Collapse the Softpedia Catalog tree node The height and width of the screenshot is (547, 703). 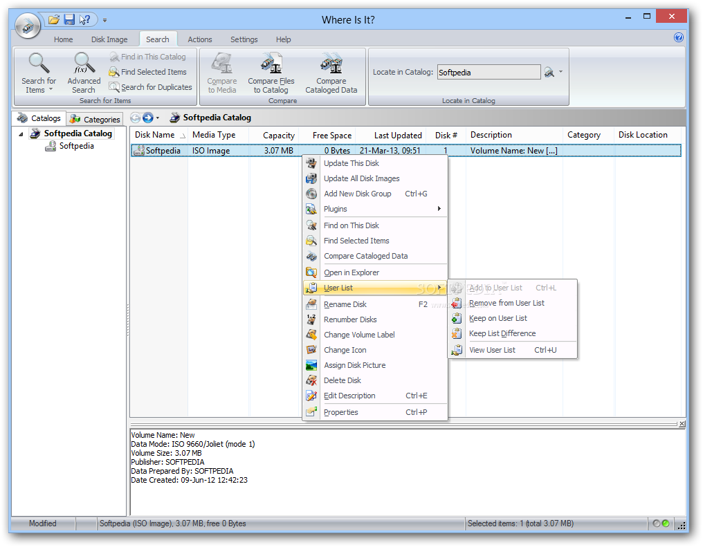(21, 134)
